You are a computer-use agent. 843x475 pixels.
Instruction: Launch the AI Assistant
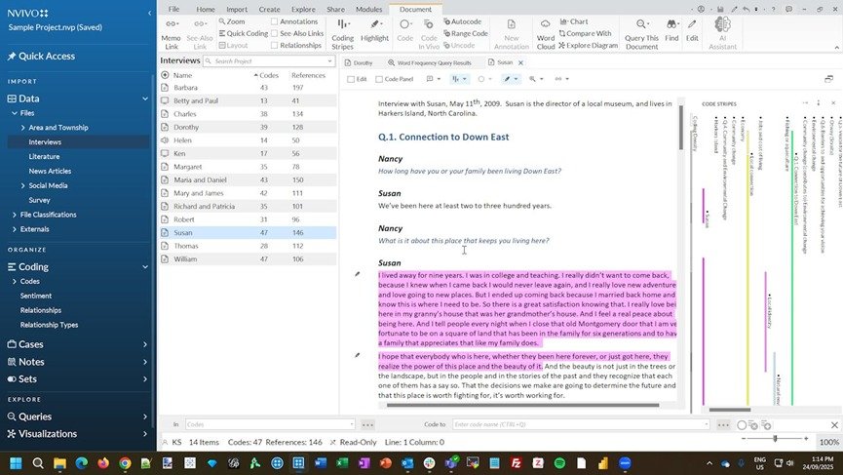pos(722,33)
